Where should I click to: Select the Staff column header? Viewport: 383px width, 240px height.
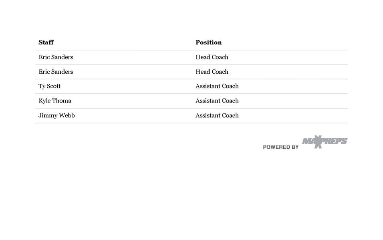(x=46, y=42)
